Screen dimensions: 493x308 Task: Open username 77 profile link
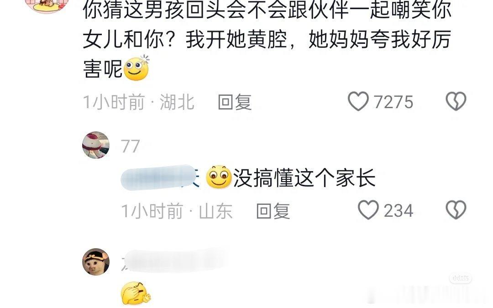point(130,146)
